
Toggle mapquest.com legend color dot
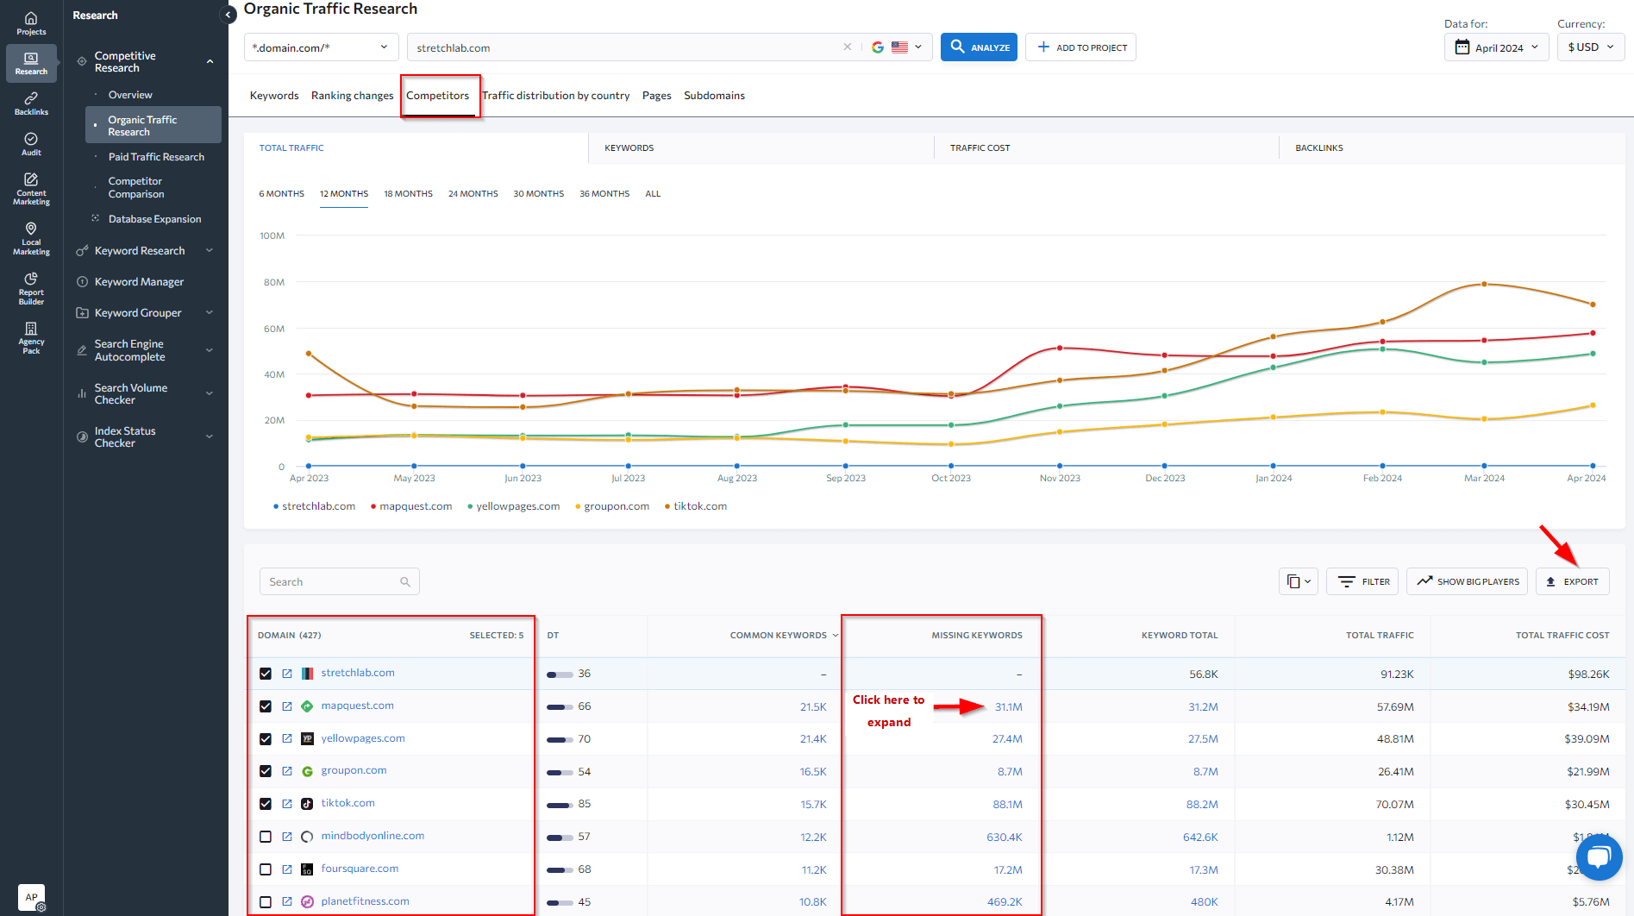(373, 506)
